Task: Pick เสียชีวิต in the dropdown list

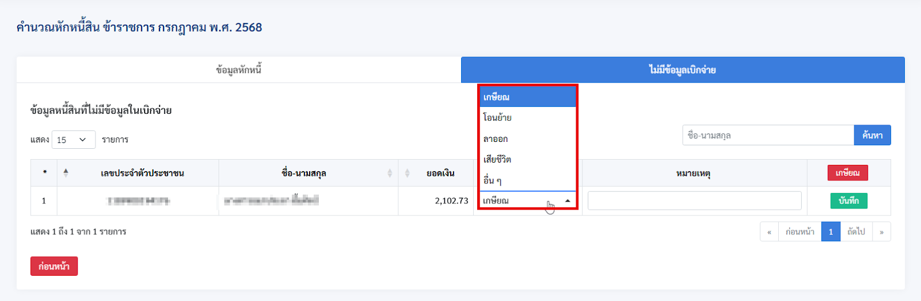Action: 528,160
